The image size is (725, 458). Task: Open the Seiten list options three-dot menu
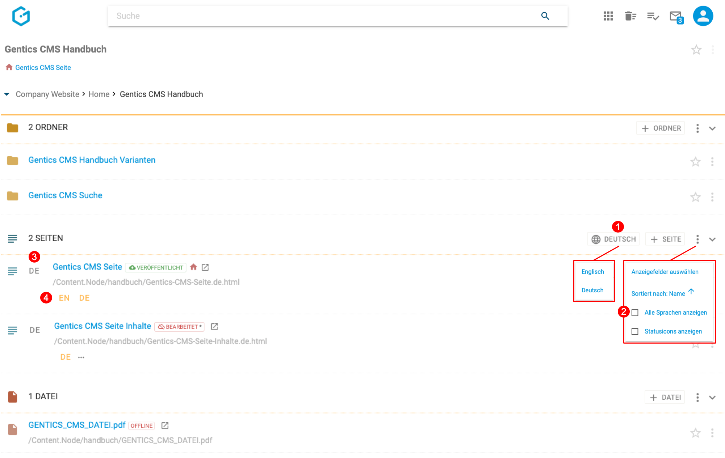[697, 239]
